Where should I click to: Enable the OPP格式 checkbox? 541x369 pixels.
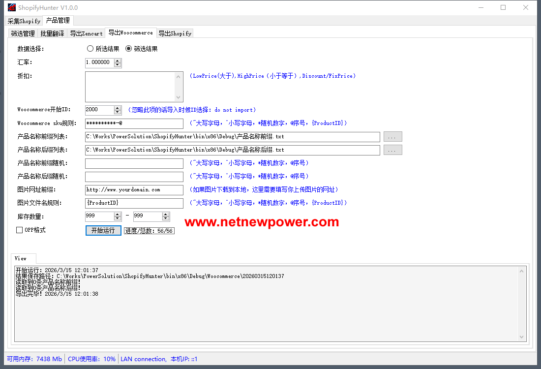(20, 230)
